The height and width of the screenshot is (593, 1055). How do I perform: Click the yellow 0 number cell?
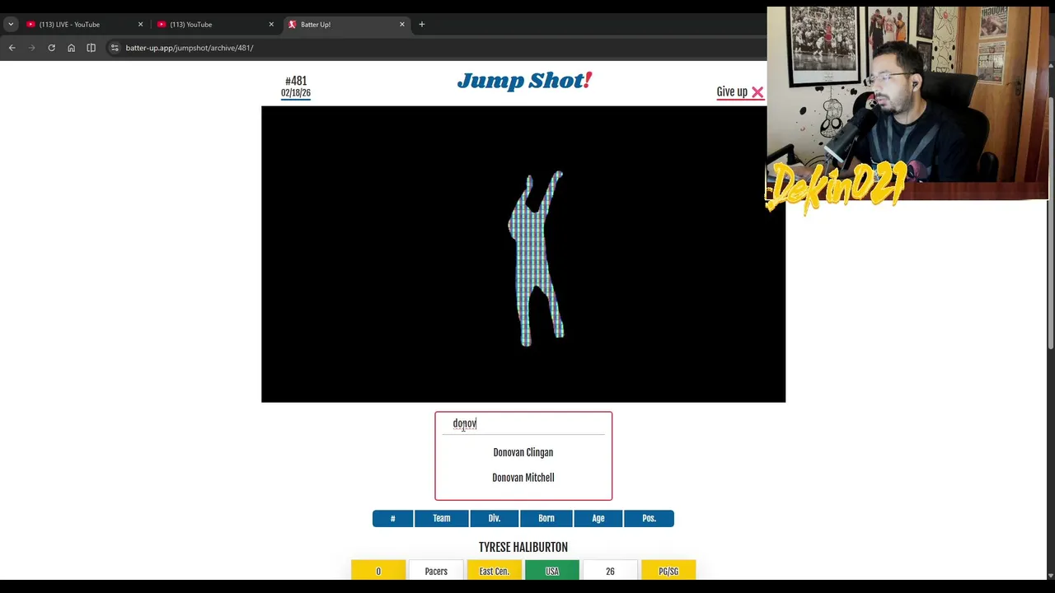pos(378,570)
